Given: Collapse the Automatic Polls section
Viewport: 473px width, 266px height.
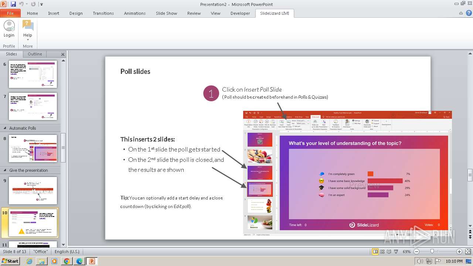Looking at the screenshot, I should click(x=5, y=128).
